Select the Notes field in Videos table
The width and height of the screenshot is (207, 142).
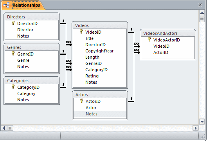coord(100,82)
